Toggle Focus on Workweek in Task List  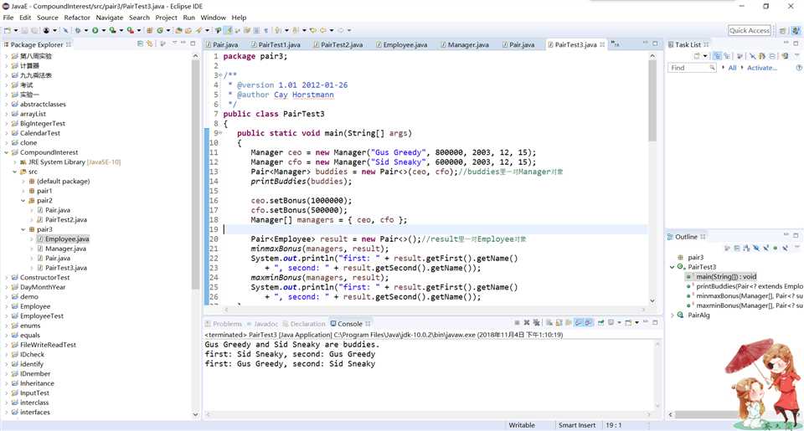point(739,56)
